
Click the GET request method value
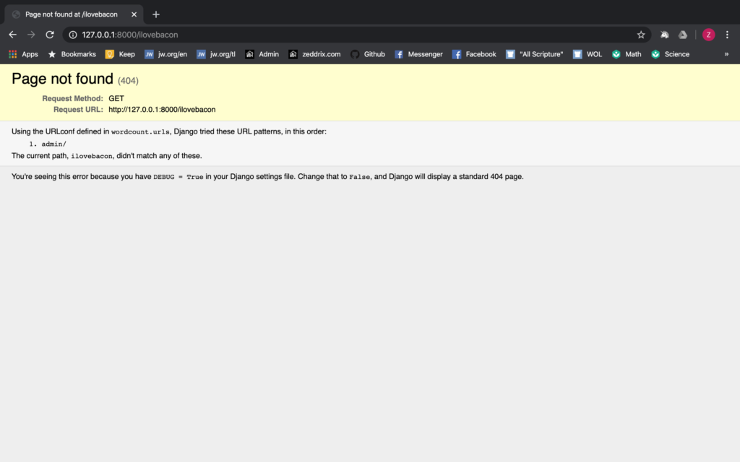pos(116,98)
